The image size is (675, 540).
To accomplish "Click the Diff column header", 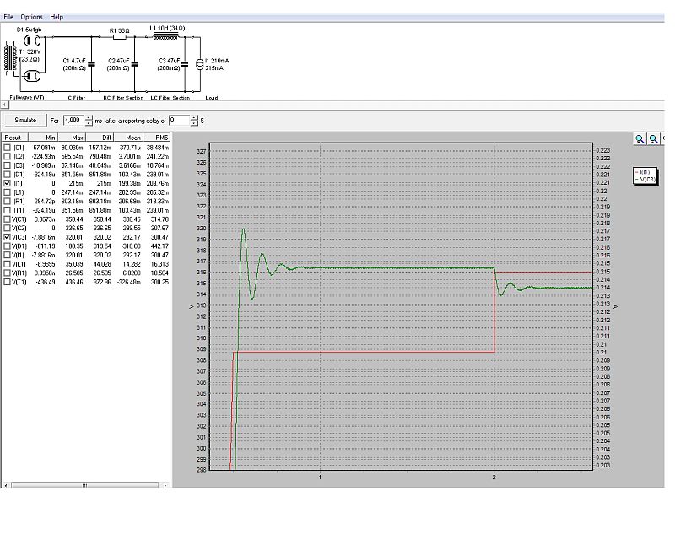I will click(100, 138).
